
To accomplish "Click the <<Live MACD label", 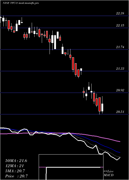I will click(109, 173).
